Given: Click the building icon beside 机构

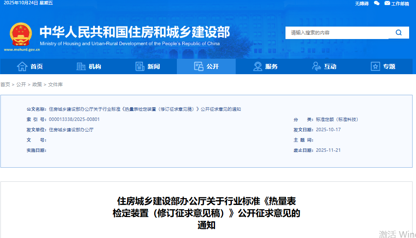Looking at the screenshot, I should 81,66.
